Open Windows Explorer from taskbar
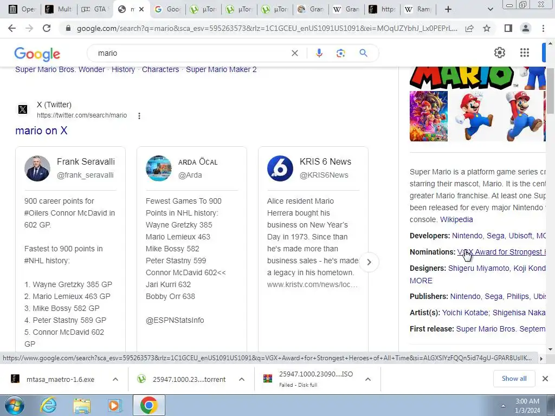555x416 pixels. click(81, 405)
